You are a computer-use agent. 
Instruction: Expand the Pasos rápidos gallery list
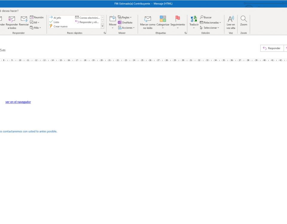click(x=103, y=26)
